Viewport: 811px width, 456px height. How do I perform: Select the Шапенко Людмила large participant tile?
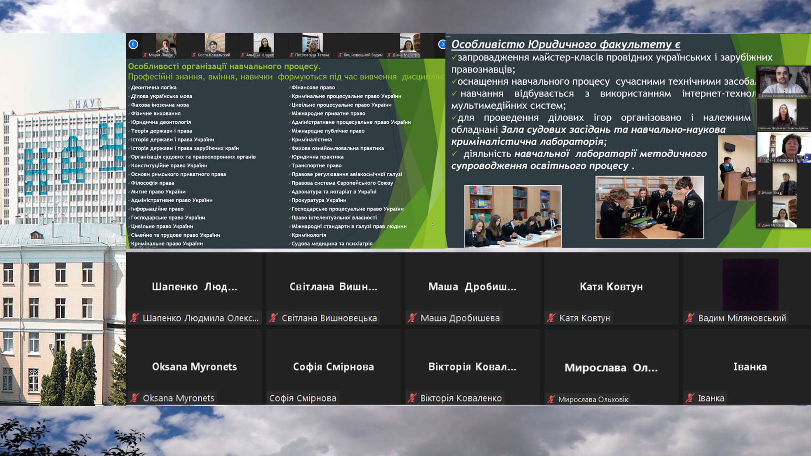point(194,288)
